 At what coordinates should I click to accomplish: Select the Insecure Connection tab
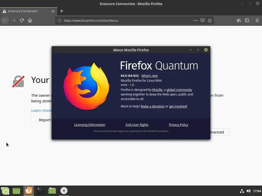point(29,11)
